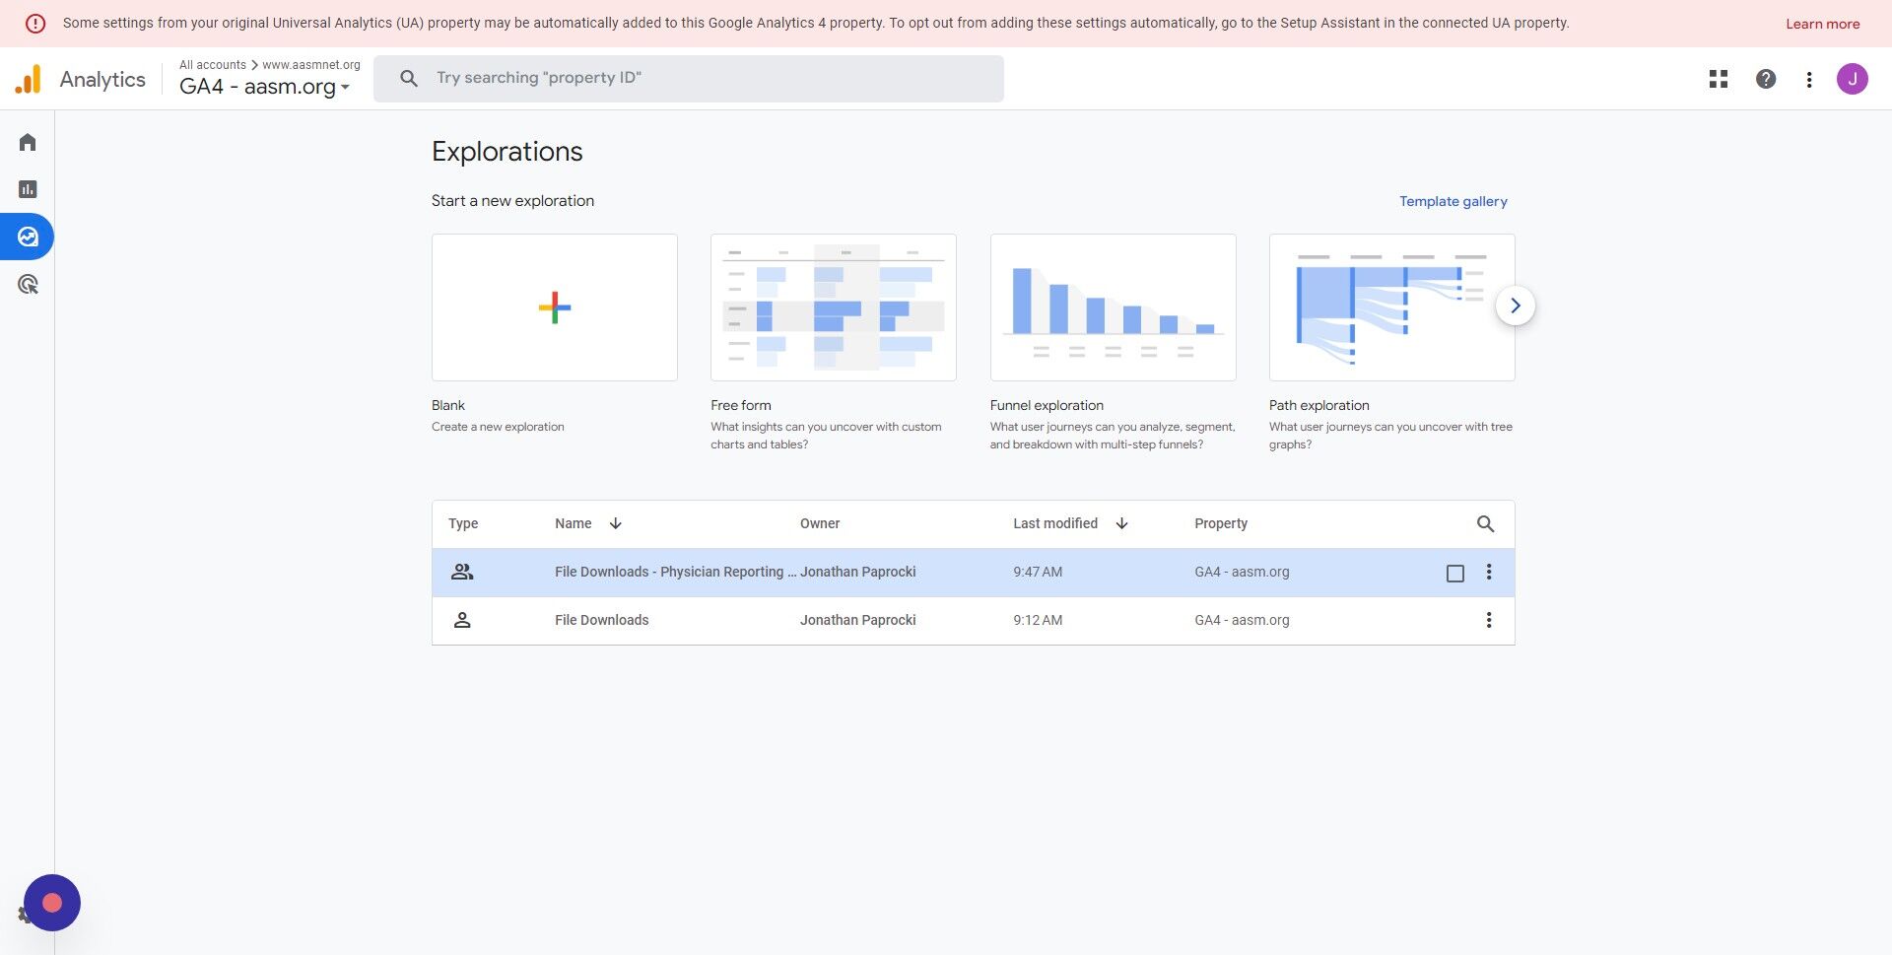This screenshot has width=1892, height=955.
Task: Click the 9:12 AM last modified cell
Action: coord(1038,620)
